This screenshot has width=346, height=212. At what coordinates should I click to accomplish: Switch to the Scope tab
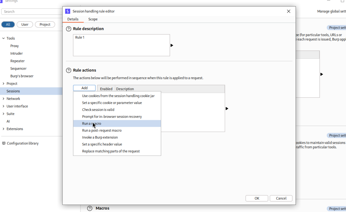[93, 19]
